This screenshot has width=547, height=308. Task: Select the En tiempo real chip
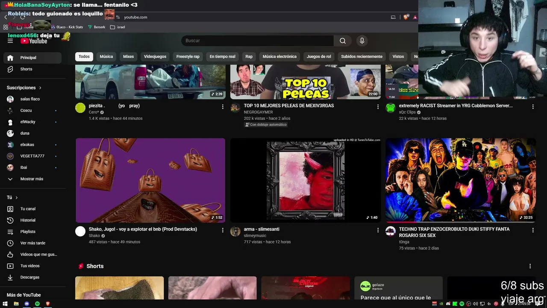point(222,56)
